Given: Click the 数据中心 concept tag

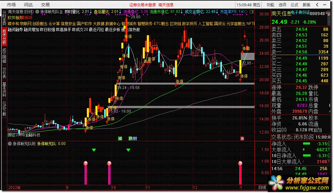Looking at the screenshot, I should (x=113, y=24).
